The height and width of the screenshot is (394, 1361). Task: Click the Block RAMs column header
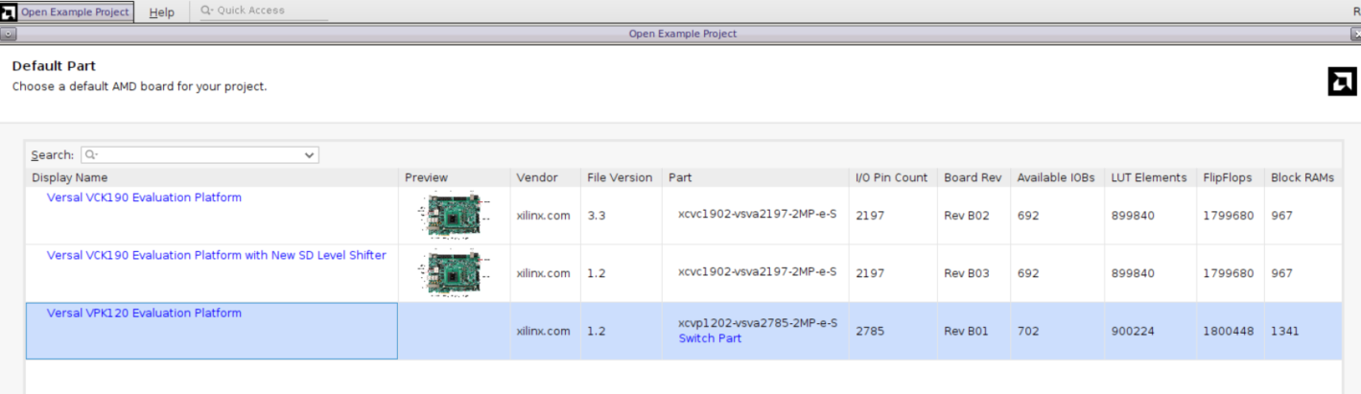(x=1302, y=177)
